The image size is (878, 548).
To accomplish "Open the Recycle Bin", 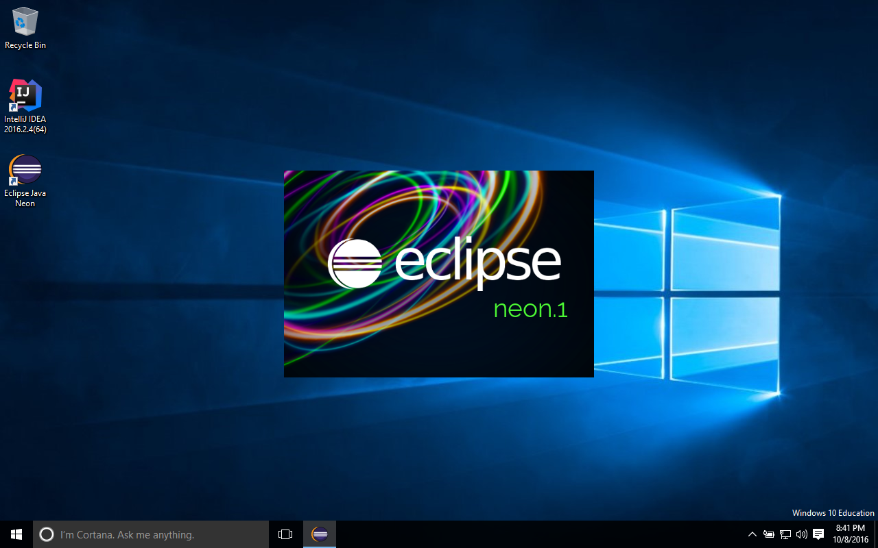I will click(25, 21).
